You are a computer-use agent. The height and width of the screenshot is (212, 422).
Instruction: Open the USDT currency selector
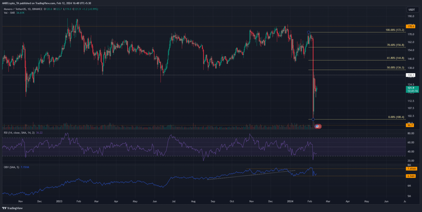pos(411,10)
